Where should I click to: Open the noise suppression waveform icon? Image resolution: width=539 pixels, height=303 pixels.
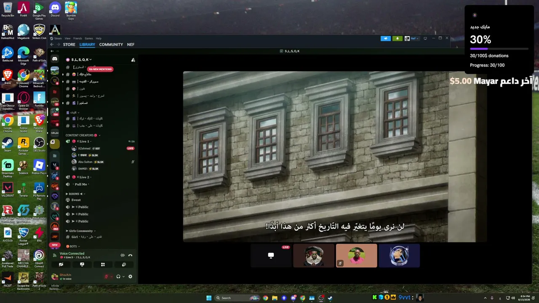[x=123, y=255]
